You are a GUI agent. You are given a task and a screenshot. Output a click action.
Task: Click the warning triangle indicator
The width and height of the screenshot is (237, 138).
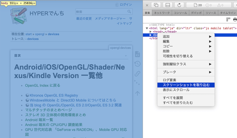pyautogui.click(x=220, y=5)
